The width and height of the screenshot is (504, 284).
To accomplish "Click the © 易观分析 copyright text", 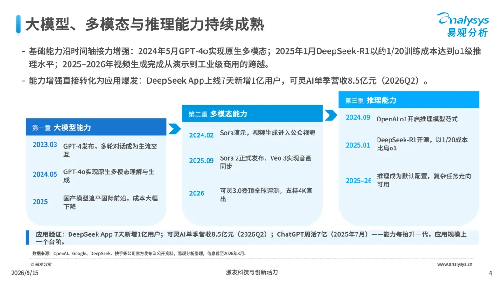I will coord(41,264).
